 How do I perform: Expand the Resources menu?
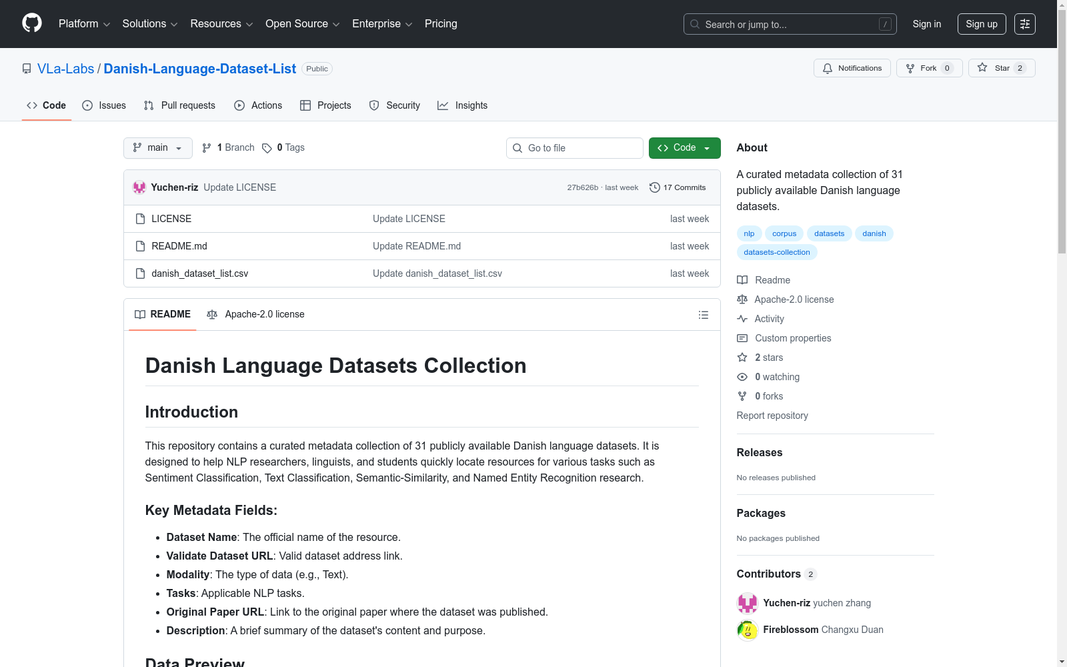tap(221, 24)
